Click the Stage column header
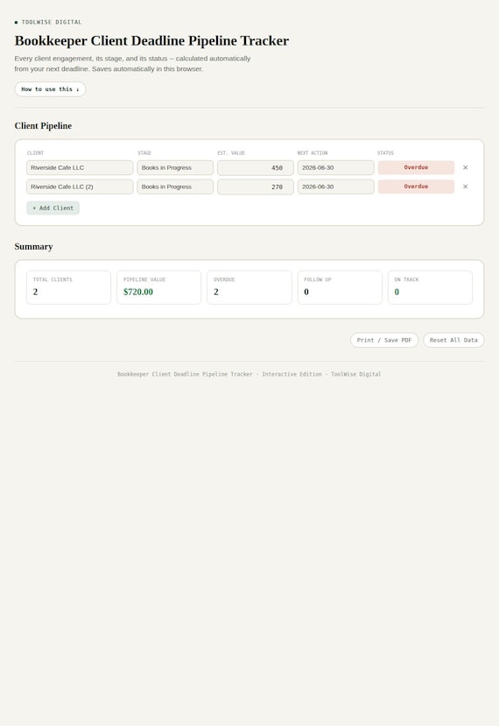This screenshot has height=726, width=499. (x=144, y=152)
